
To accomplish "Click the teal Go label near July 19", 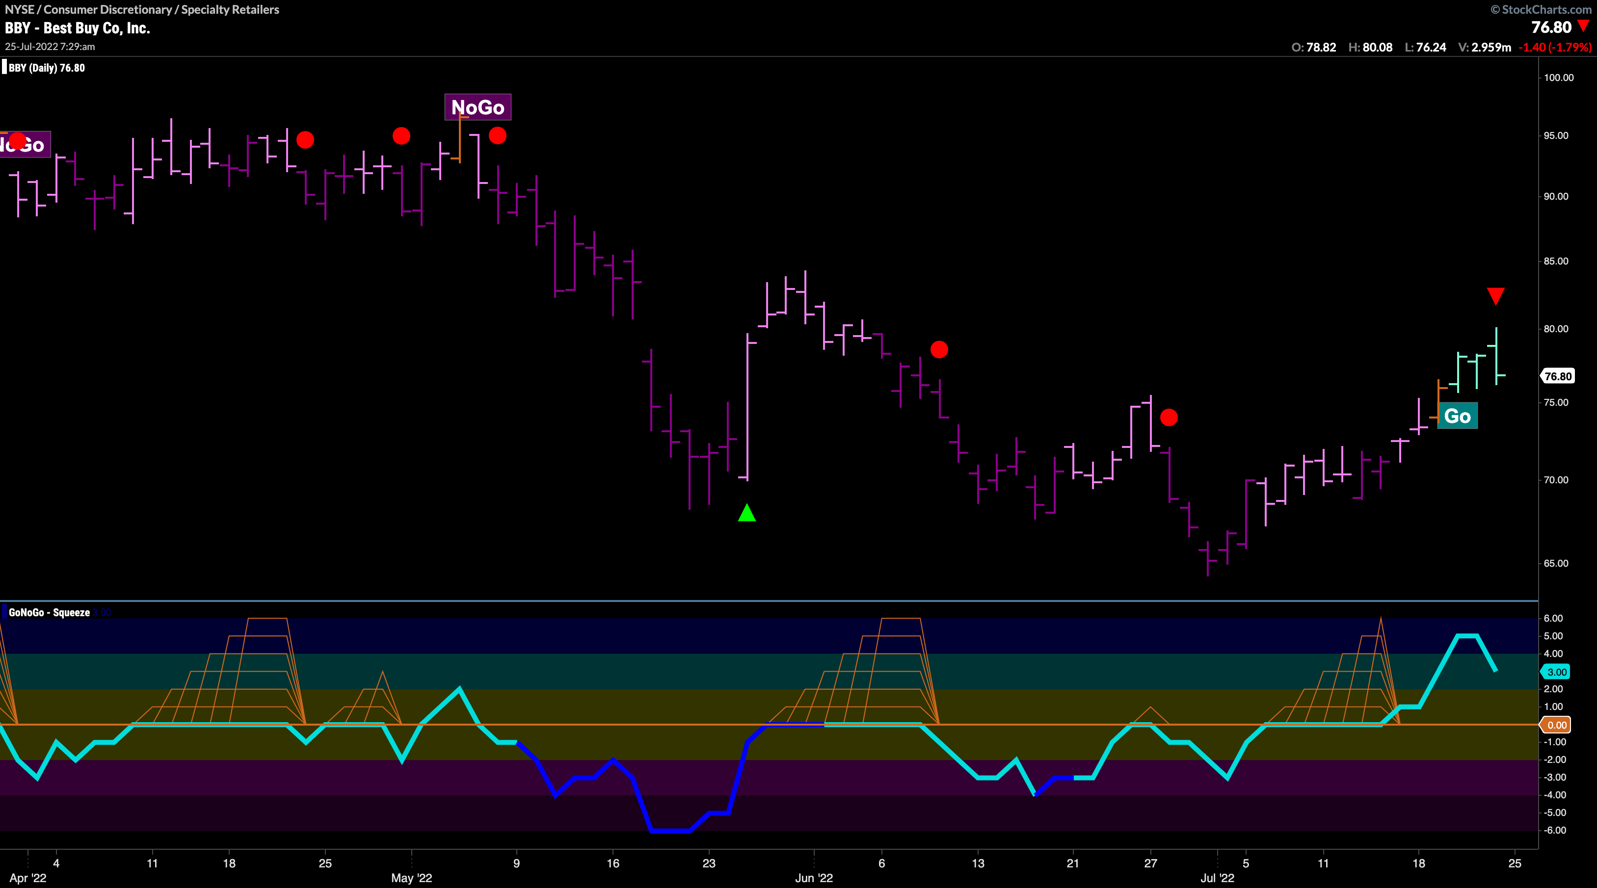I will pyautogui.click(x=1457, y=416).
